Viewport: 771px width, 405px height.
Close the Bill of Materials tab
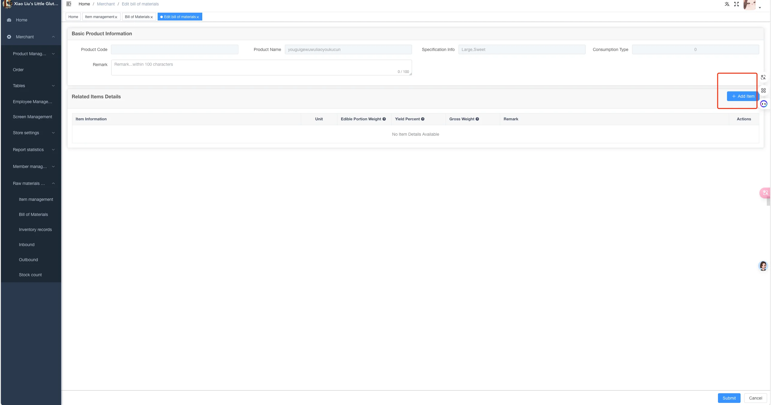tap(152, 17)
